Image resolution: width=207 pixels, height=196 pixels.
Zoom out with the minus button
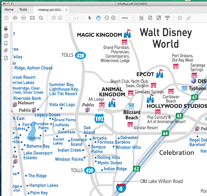tap(107, 18)
